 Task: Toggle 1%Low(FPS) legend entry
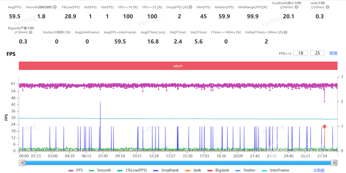click(x=132, y=170)
